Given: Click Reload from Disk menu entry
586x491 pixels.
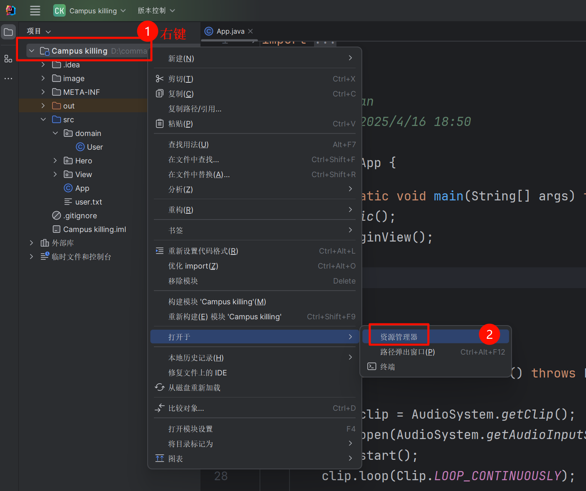Looking at the screenshot, I should point(194,388).
